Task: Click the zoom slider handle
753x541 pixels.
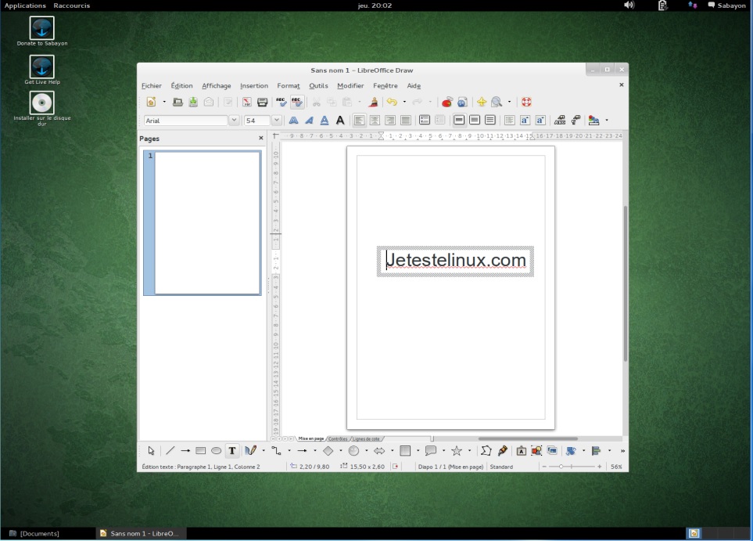Action: point(561,467)
